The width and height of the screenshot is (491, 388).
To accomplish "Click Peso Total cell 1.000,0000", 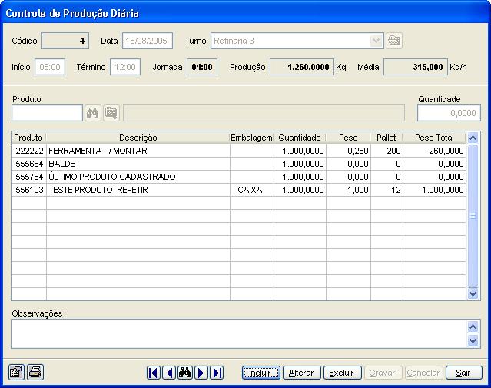I will (434, 190).
